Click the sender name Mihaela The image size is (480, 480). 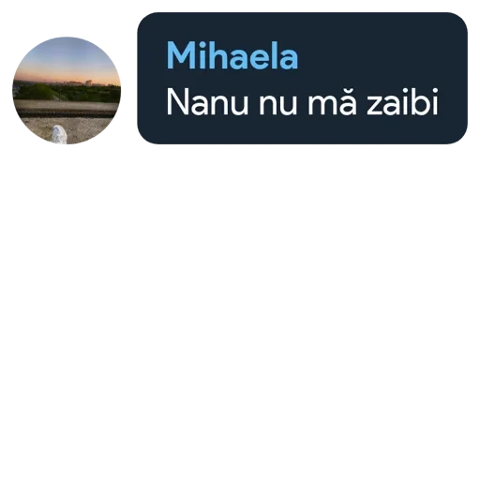pos(232,56)
